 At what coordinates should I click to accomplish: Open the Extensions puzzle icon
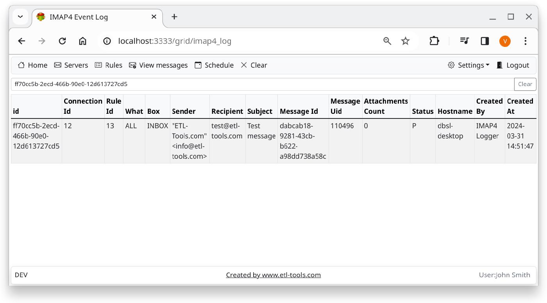434,41
